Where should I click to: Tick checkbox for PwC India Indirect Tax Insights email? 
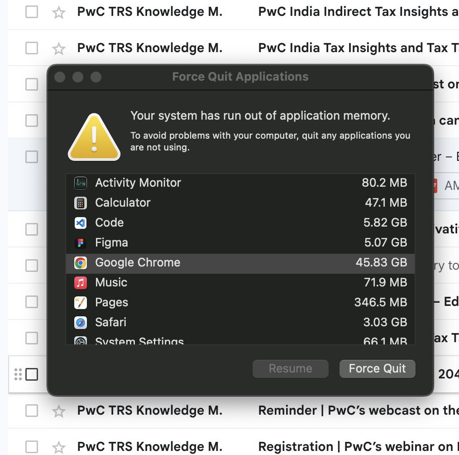(32, 12)
